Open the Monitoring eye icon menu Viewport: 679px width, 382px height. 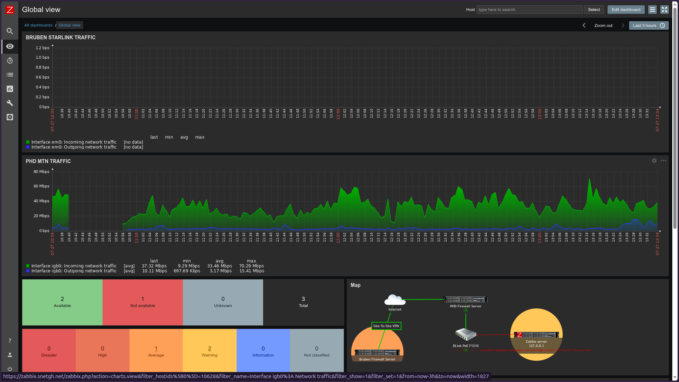click(10, 46)
